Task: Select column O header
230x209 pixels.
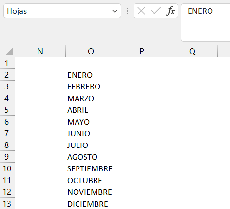Action: 91,51
